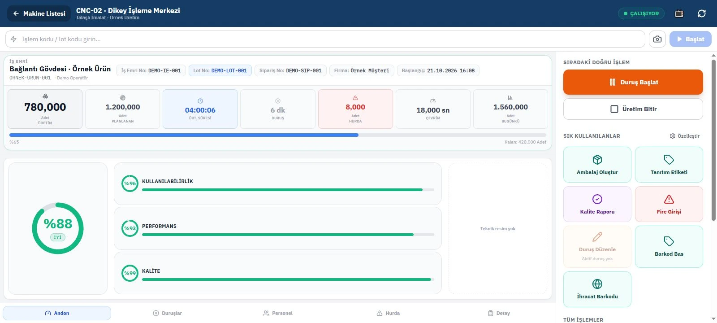Click the lightning bolt icon in input

(x=13, y=39)
